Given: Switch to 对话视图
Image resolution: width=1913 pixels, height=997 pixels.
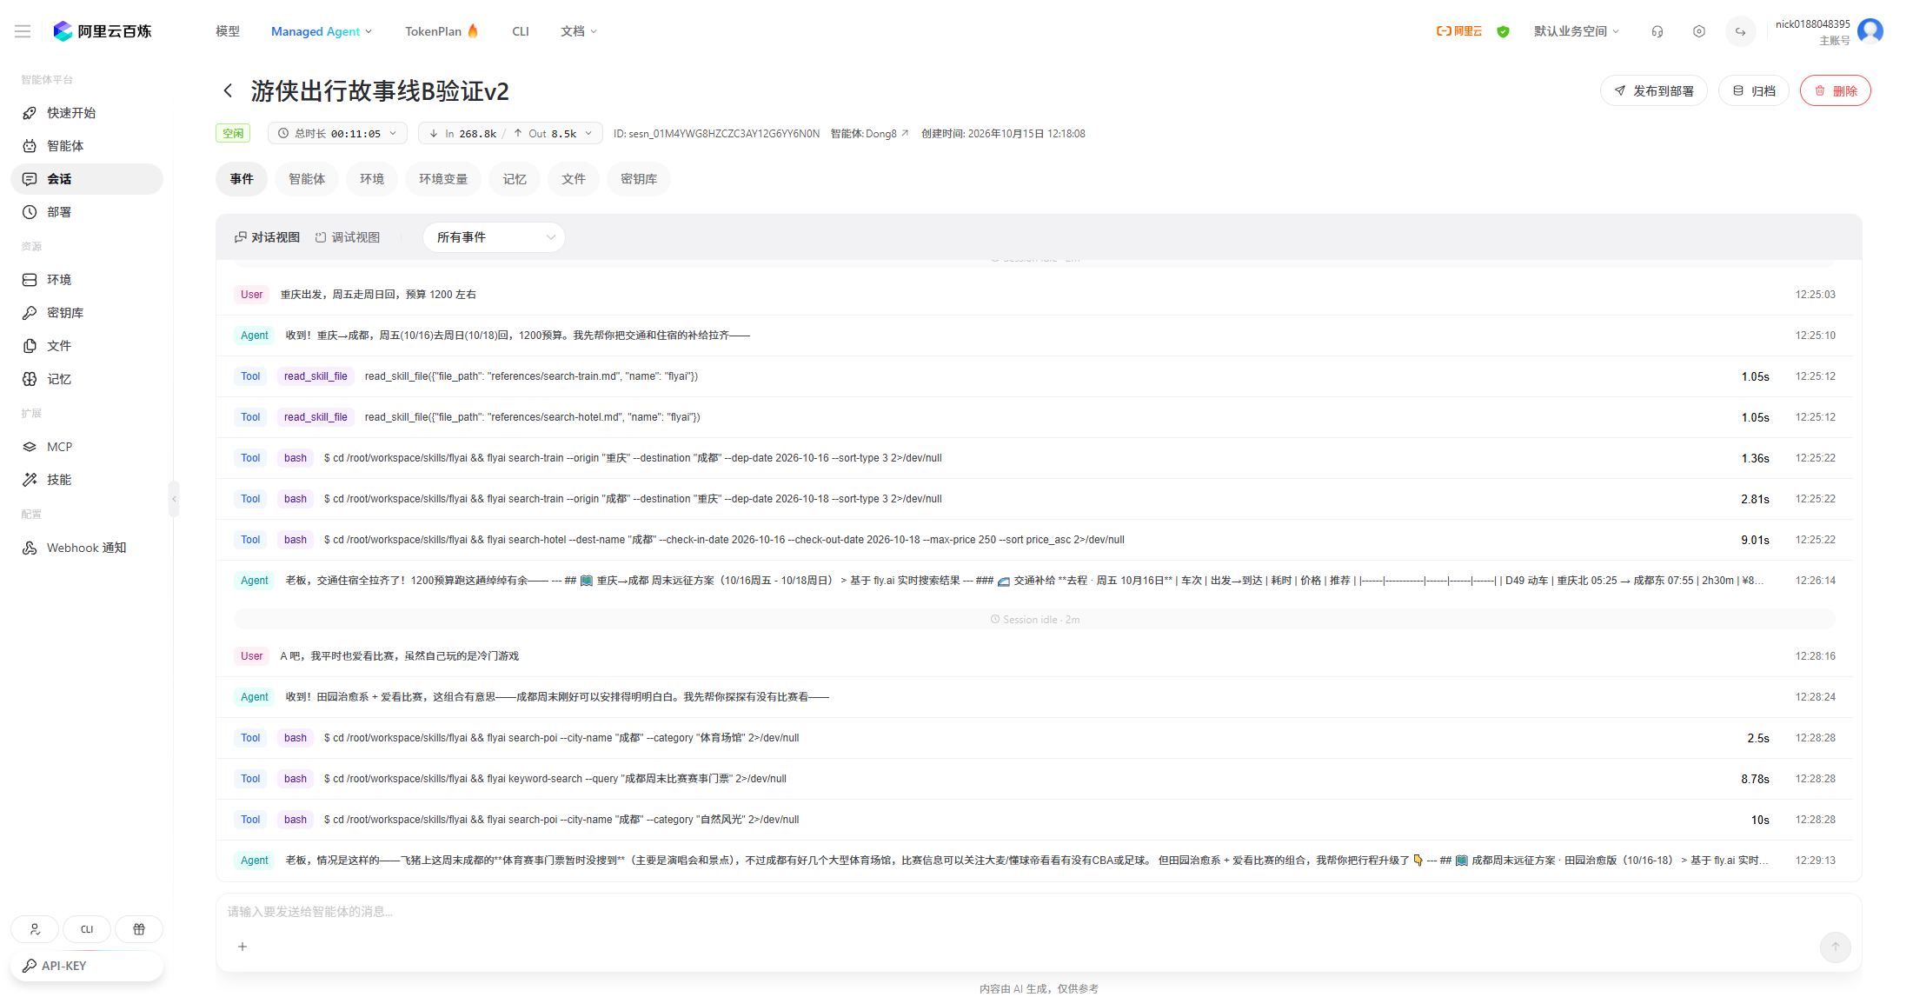Looking at the screenshot, I should pos(268,237).
